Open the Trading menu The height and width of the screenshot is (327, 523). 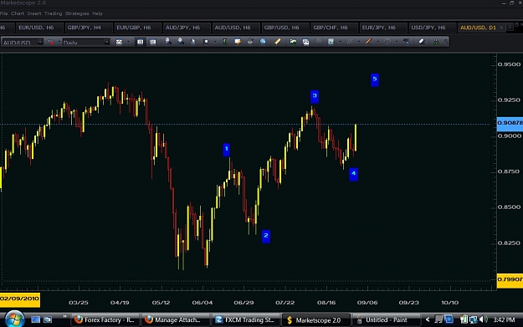(x=53, y=13)
